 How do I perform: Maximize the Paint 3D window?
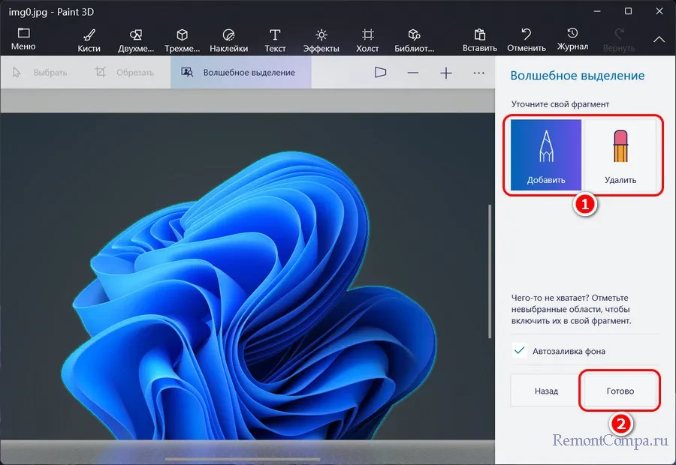(x=628, y=12)
